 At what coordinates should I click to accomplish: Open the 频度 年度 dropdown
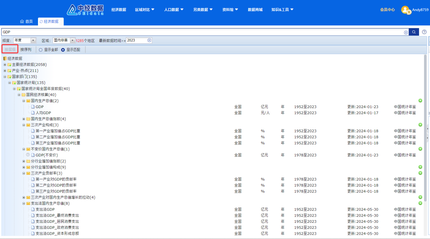click(x=33, y=40)
